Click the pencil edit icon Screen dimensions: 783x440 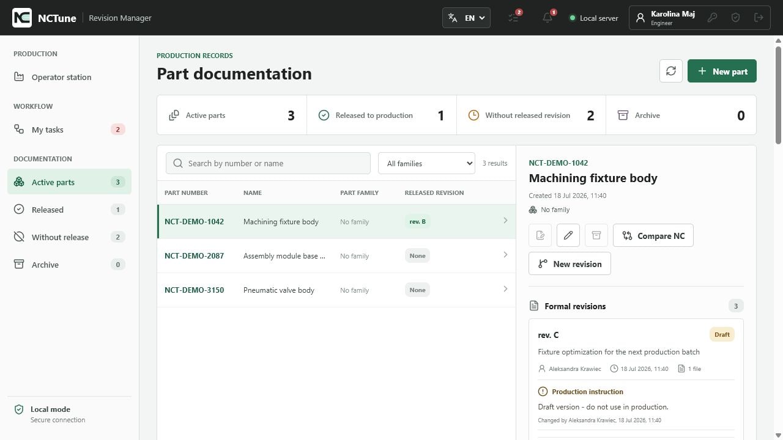568,235
